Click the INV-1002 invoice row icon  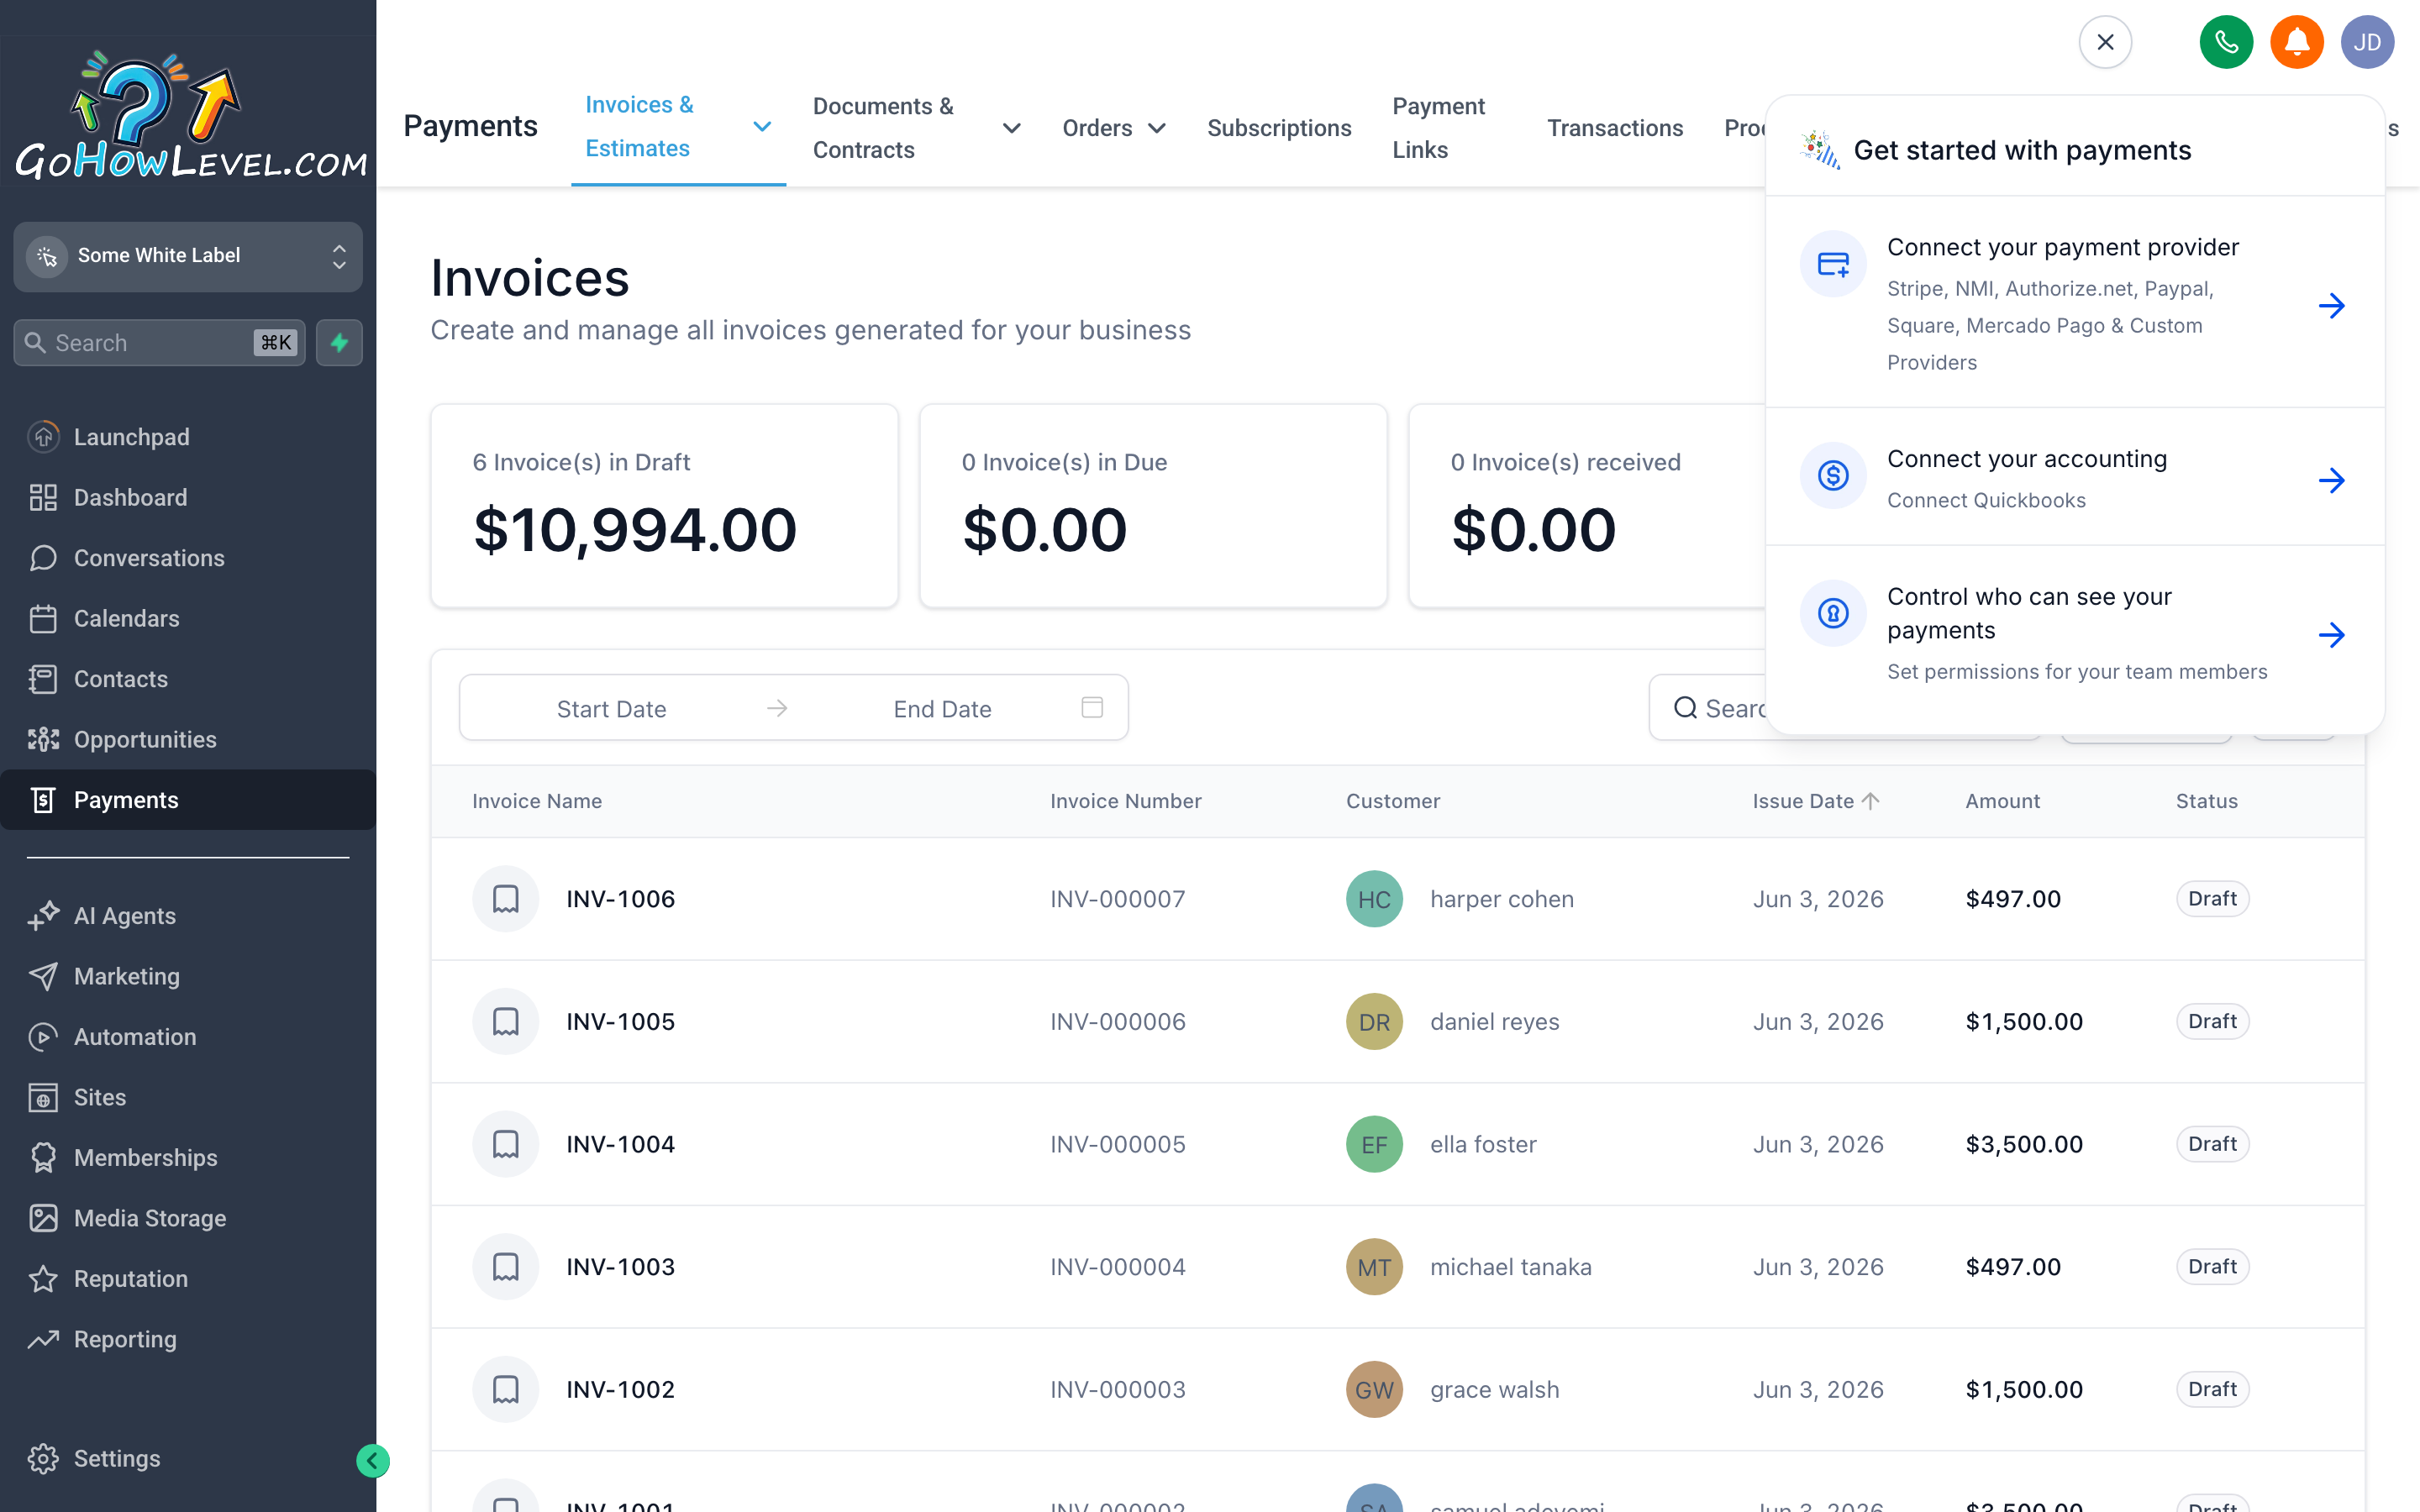(x=506, y=1389)
